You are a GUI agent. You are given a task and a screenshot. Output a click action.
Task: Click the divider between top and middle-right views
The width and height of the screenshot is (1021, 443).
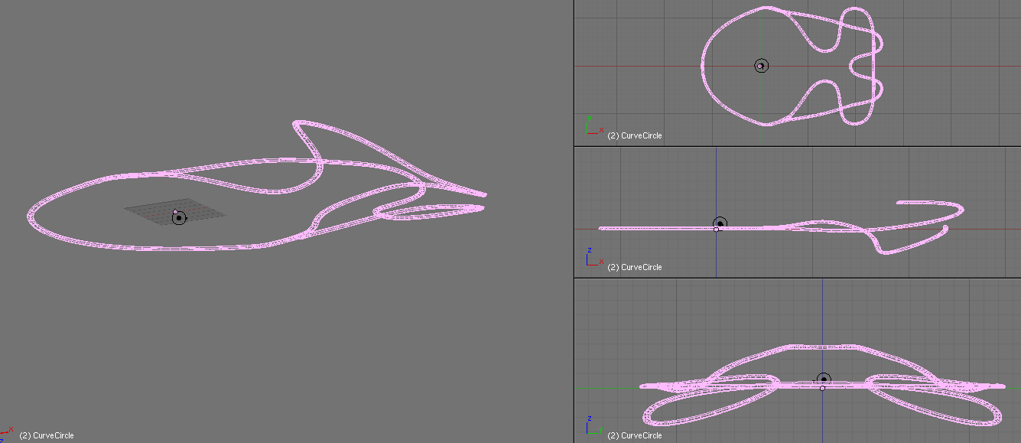pos(795,145)
